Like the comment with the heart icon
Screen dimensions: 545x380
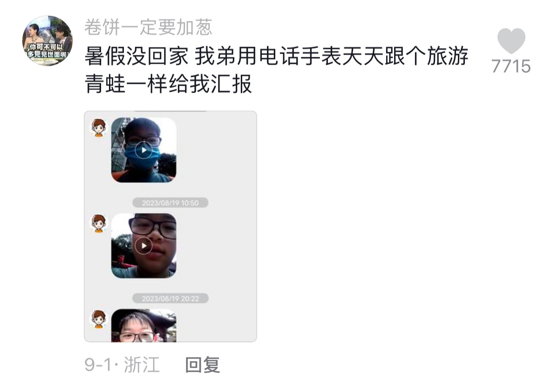[x=511, y=40]
